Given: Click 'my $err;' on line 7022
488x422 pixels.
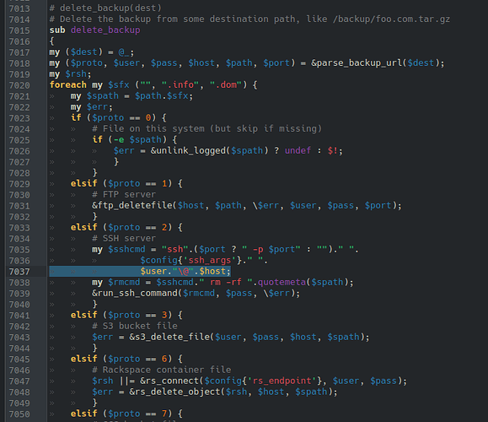Looking at the screenshot, I should coord(92,107).
